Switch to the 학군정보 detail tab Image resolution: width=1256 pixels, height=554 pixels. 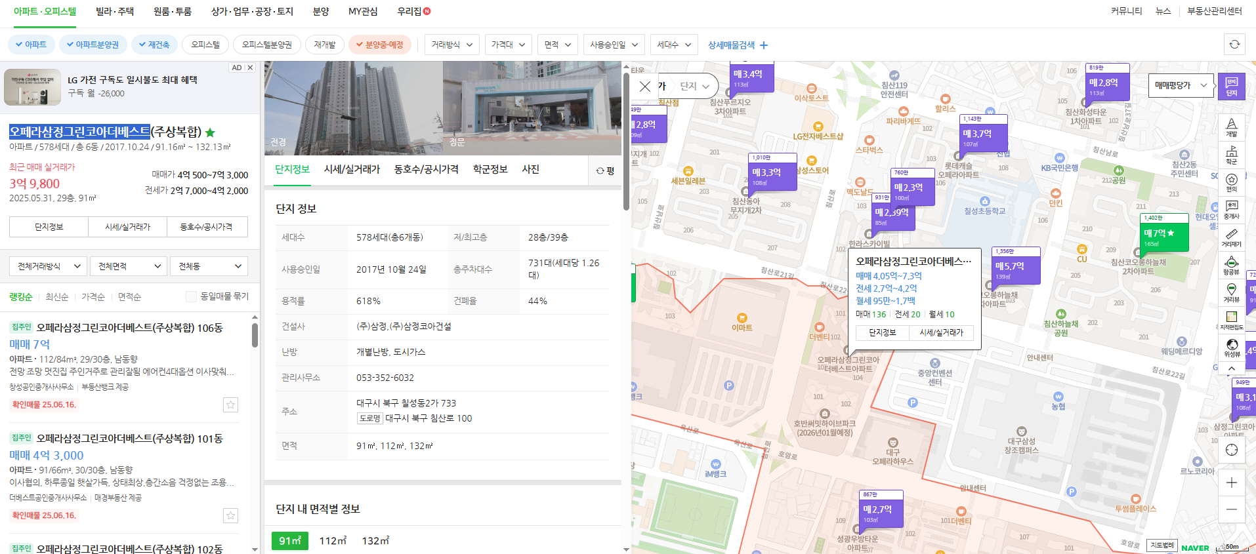[x=490, y=169]
